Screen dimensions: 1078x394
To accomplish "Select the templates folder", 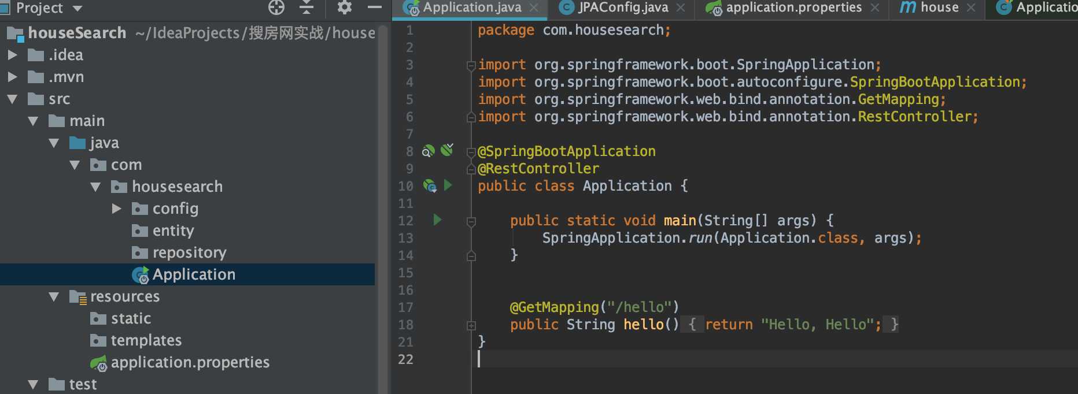I will coord(187,340).
